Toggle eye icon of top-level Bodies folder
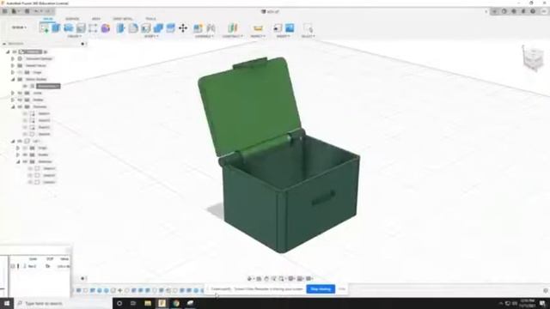Image resolution: width=550 pixels, height=309 pixels. (x=20, y=100)
